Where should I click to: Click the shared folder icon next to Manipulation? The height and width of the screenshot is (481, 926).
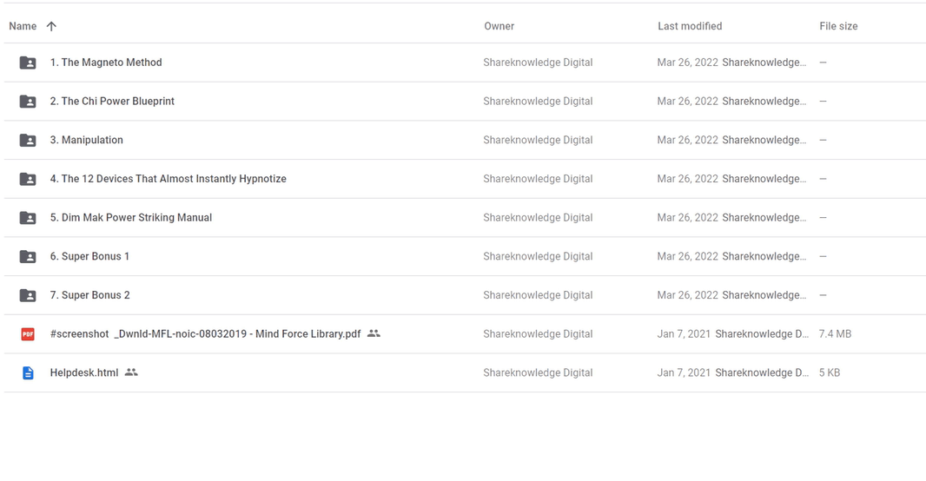(x=28, y=140)
